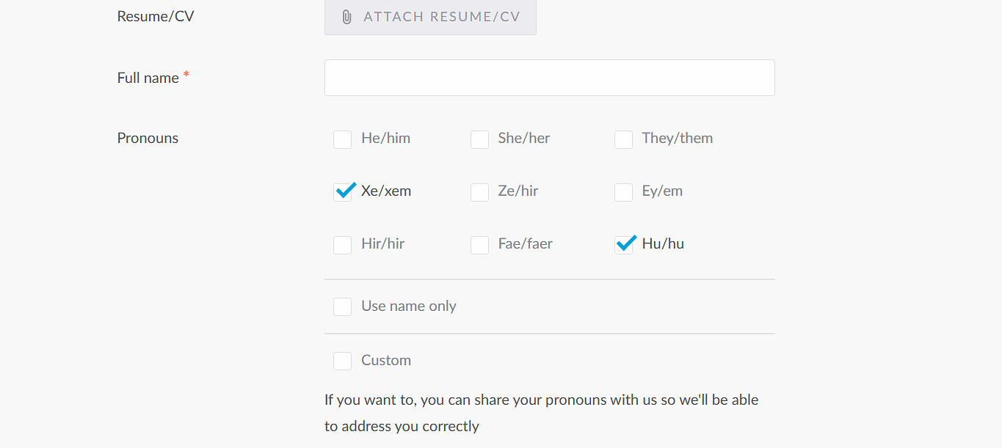Check the He/him pronoun checkbox

pos(342,139)
